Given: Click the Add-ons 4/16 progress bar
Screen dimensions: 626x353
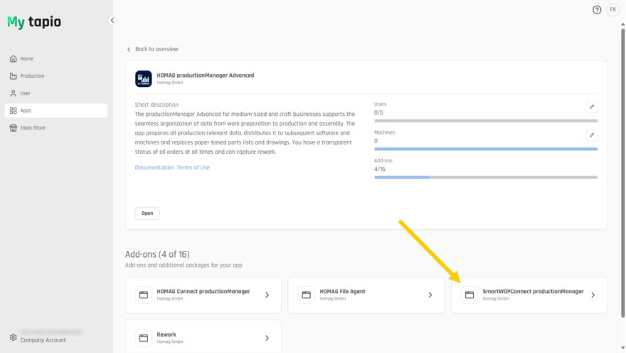Looking at the screenshot, I should click(x=486, y=177).
